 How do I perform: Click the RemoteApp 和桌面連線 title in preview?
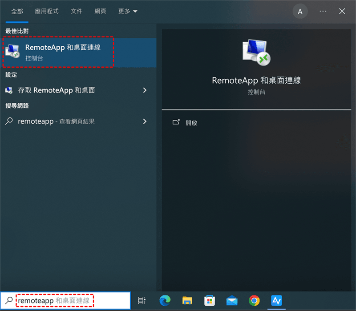pos(256,81)
